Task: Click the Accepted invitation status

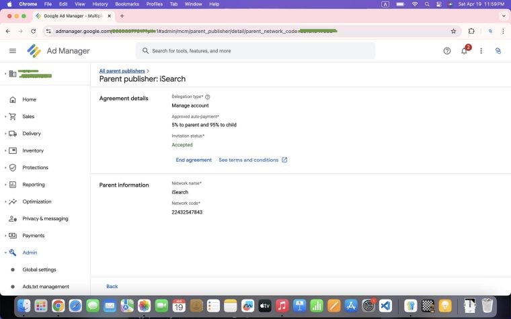Action: [x=182, y=145]
